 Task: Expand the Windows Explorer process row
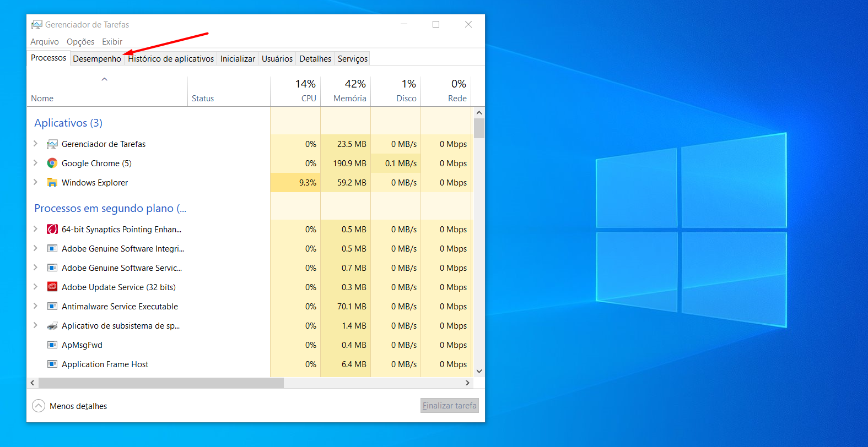click(x=35, y=182)
